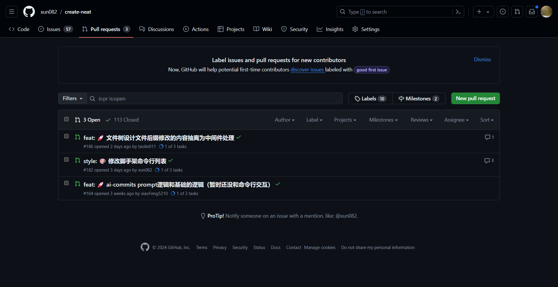Click the open PR icon beside style: title
Viewport: 558px width, 287px height.
[78, 160]
